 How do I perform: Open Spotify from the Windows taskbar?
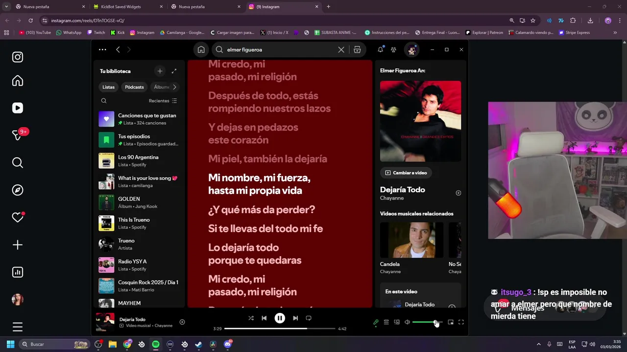[x=156, y=344]
